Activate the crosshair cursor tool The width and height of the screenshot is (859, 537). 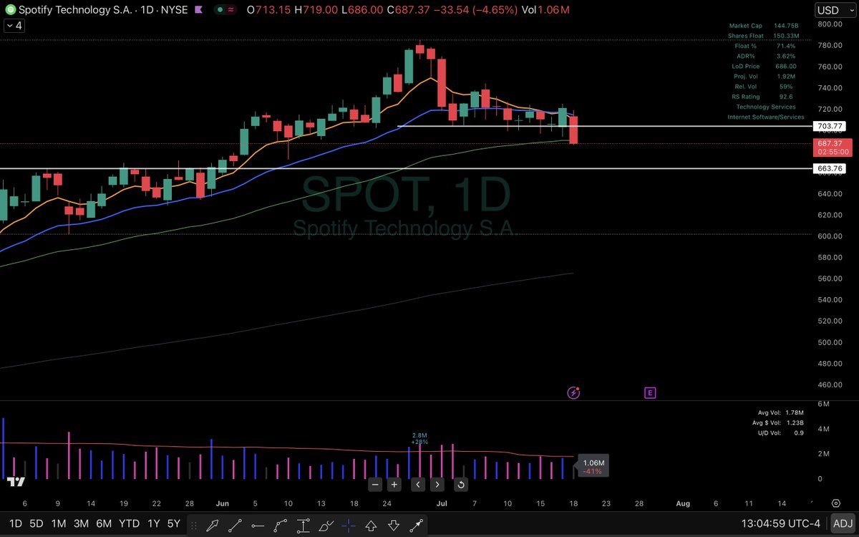349,526
